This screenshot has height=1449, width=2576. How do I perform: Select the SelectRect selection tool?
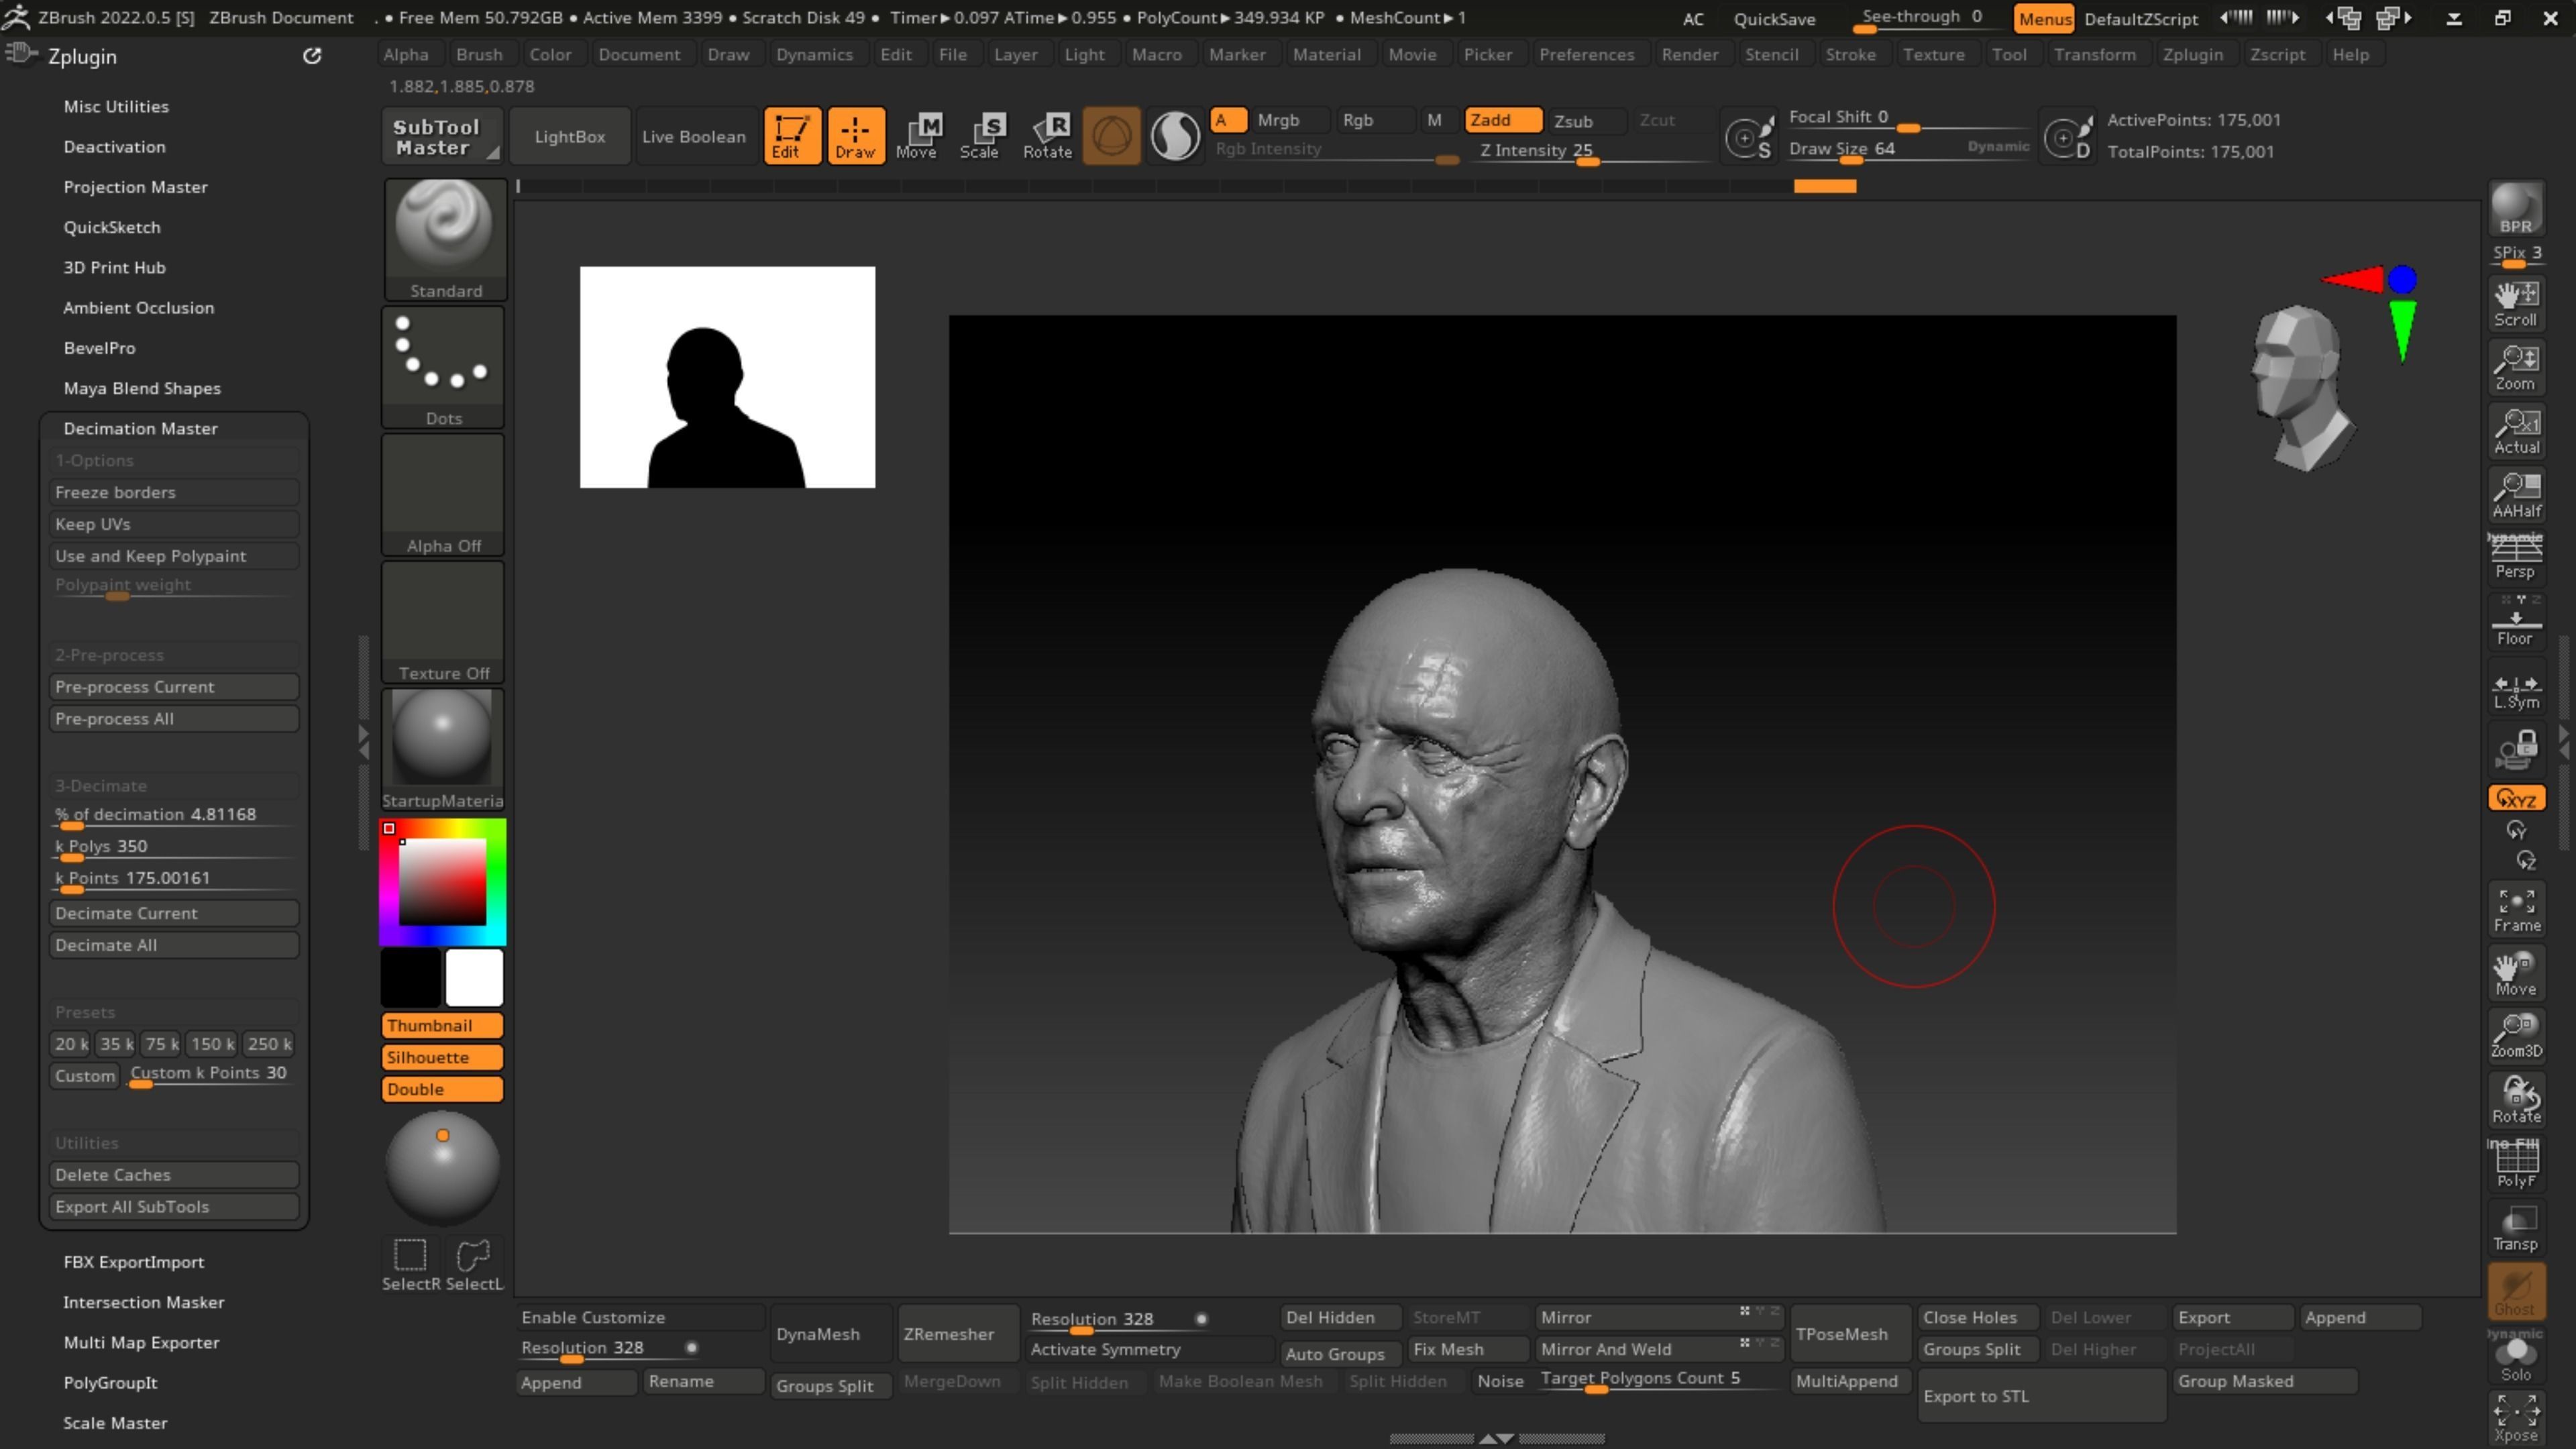pos(411,1265)
